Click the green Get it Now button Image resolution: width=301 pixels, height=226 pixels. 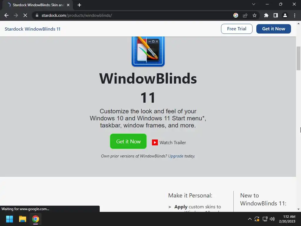point(128,141)
